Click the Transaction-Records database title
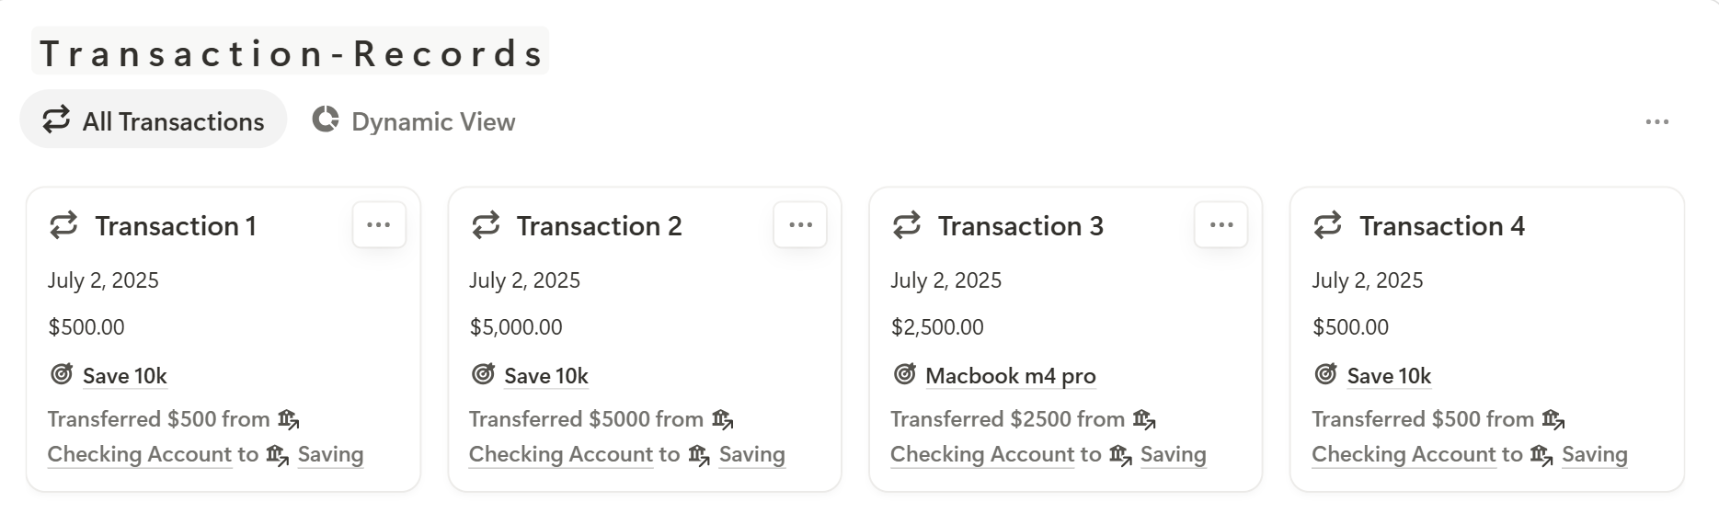The width and height of the screenshot is (1719, 513). [x=291, y=52]
